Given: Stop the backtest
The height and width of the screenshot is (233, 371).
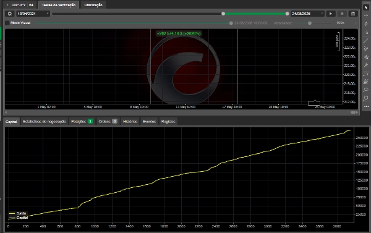Looking at the screenshot, I should (342, 14).
